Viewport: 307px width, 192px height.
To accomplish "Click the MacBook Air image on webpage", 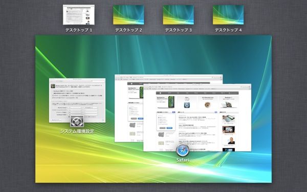I will [x=229, y=105].
